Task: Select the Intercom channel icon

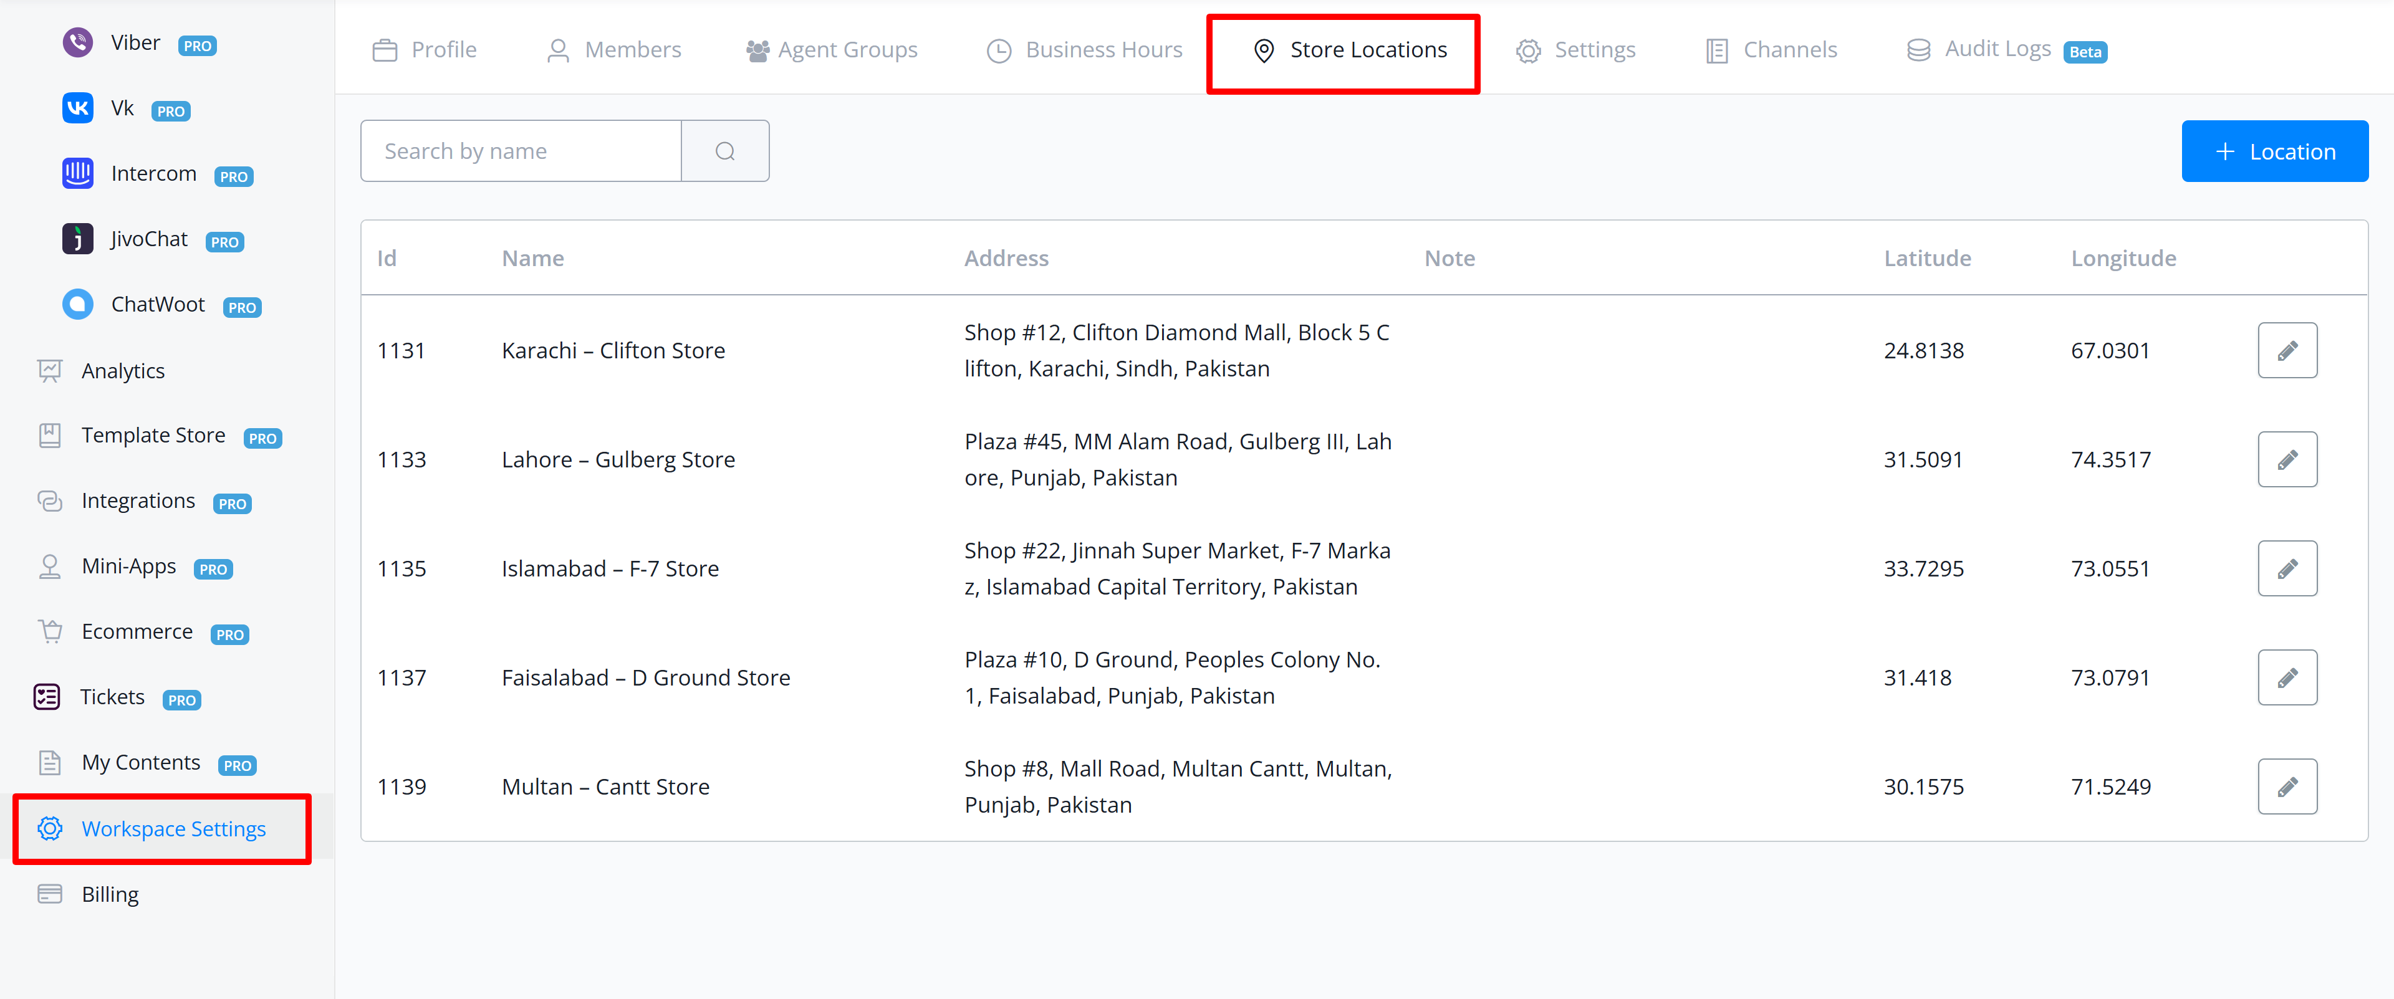Action: (x=78, y=174)
